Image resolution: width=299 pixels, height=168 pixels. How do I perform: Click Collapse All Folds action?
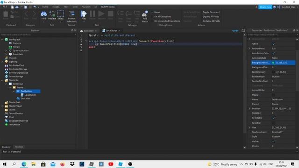click(211, 21)
